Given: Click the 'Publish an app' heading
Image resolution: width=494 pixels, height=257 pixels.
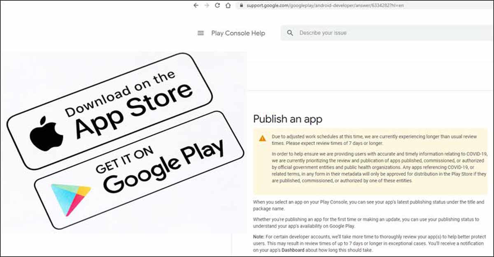Looking at the screenshot, I should [287, 119].
